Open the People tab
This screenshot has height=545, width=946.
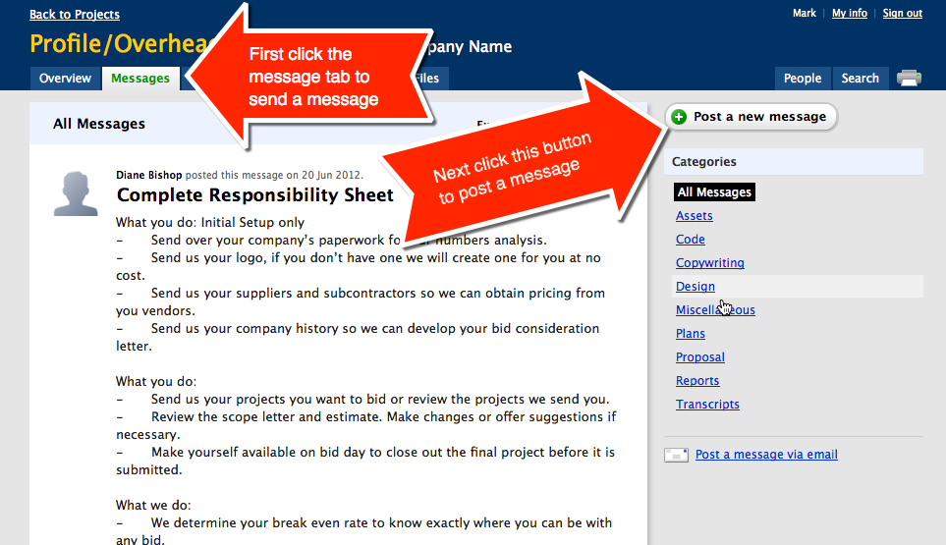803,79
